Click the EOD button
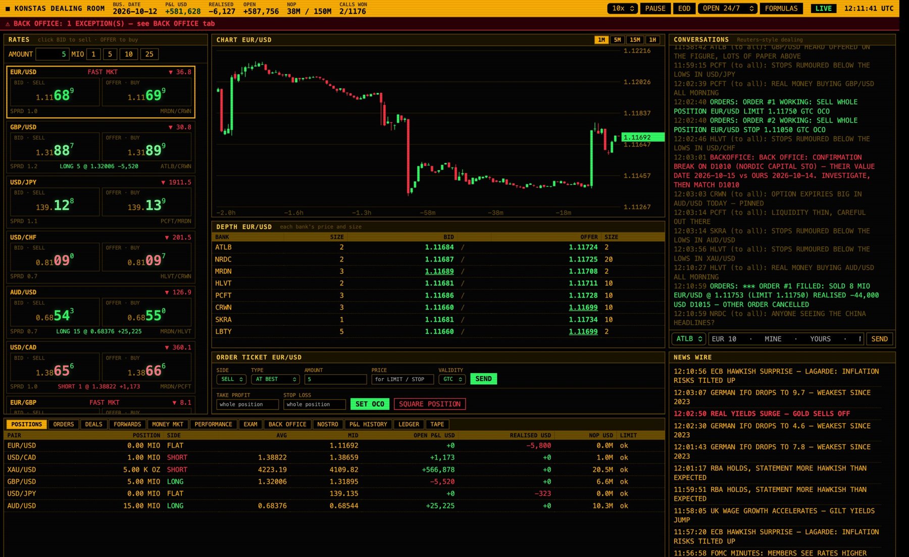The width and height of the screenshot is (909, 557). 684,9
